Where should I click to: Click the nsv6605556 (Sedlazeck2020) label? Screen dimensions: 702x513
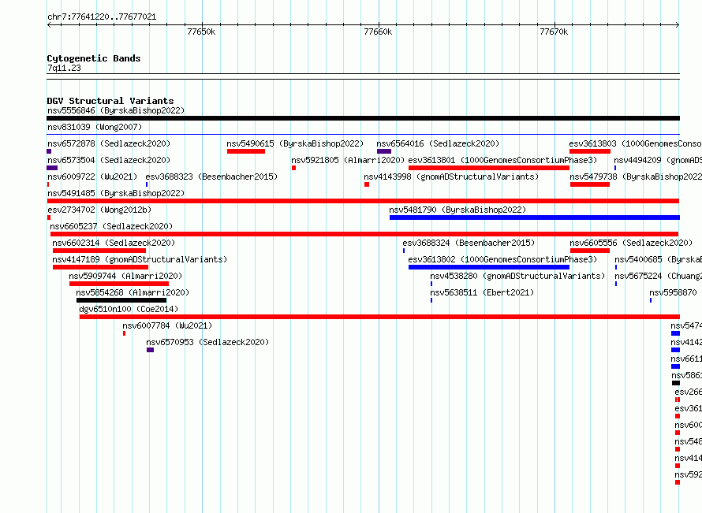pyautogui.click(x=631, y=243)
